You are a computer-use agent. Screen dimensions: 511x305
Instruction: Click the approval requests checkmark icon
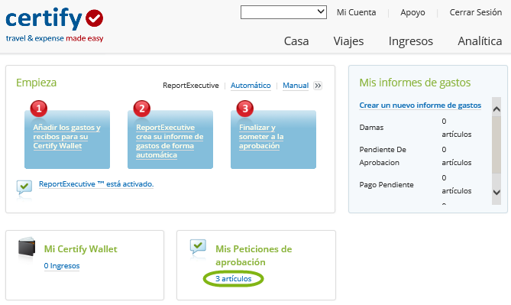pos(198,247)
